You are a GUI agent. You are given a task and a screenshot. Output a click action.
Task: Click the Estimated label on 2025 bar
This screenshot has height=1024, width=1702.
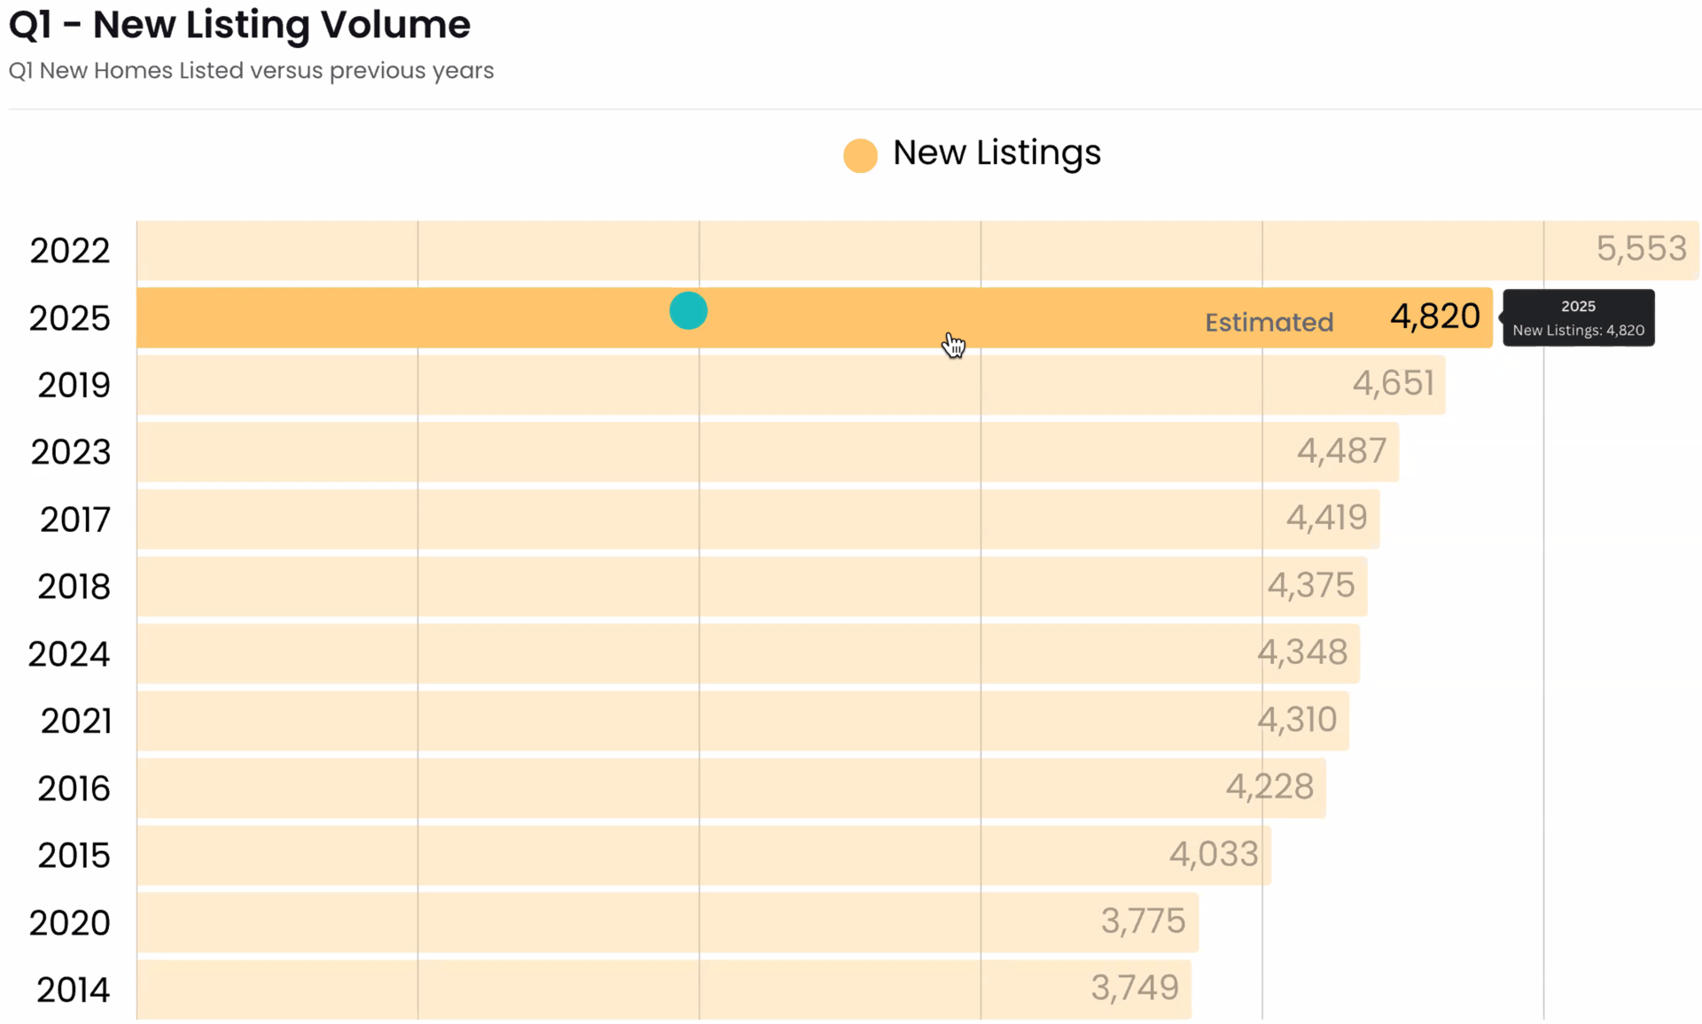click(1269, 323)
